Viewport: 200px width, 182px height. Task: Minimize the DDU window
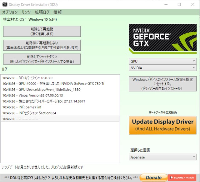click(x=166, y=5)
